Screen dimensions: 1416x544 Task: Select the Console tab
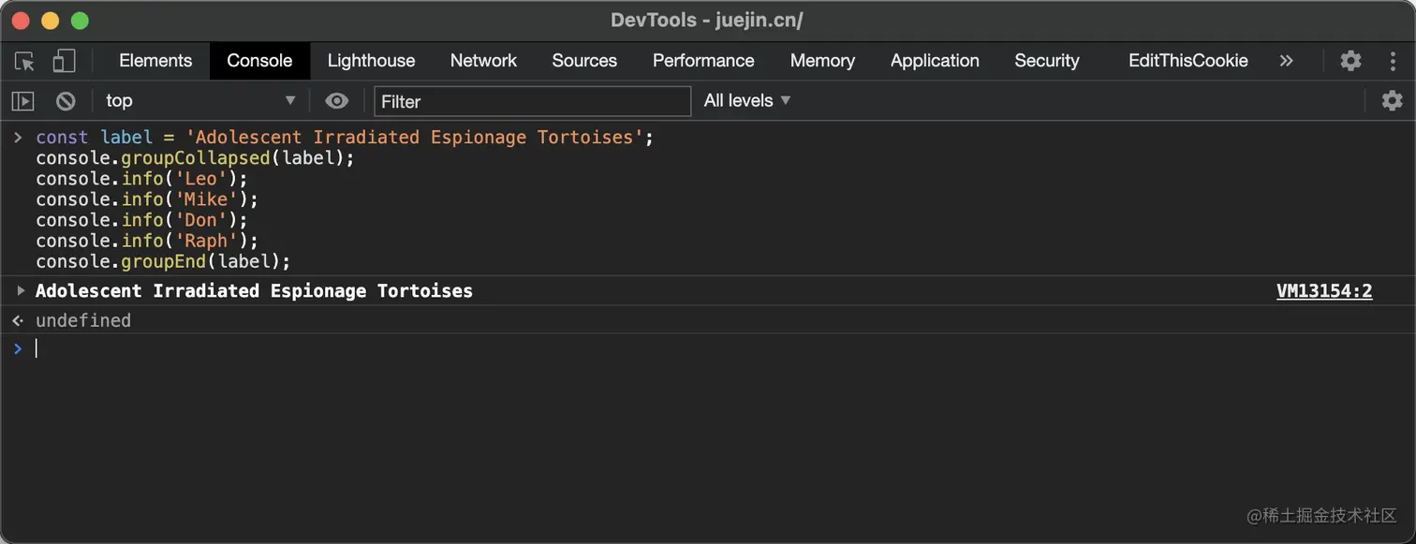(x=259, y=61)
